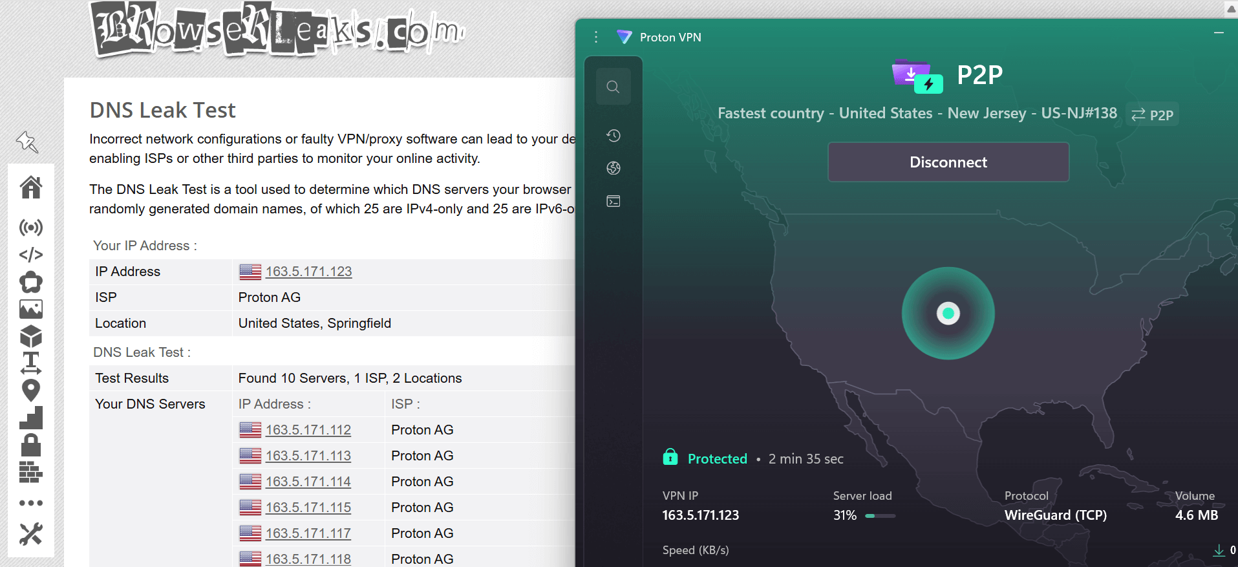Viewport: 1238px width, 567px height.
Task: Click the P2P profile folder icon
Action: click(x=917, y=76)
